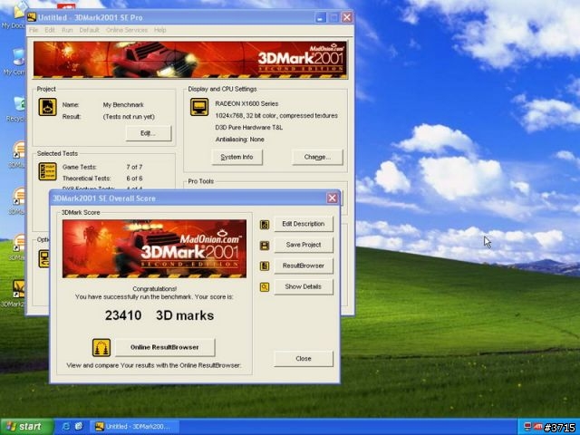Click the Antialiasing: None text
Image resolution: width=580 pixels, height=435 pixels.
pyautogui.click(x=239, y=140)
